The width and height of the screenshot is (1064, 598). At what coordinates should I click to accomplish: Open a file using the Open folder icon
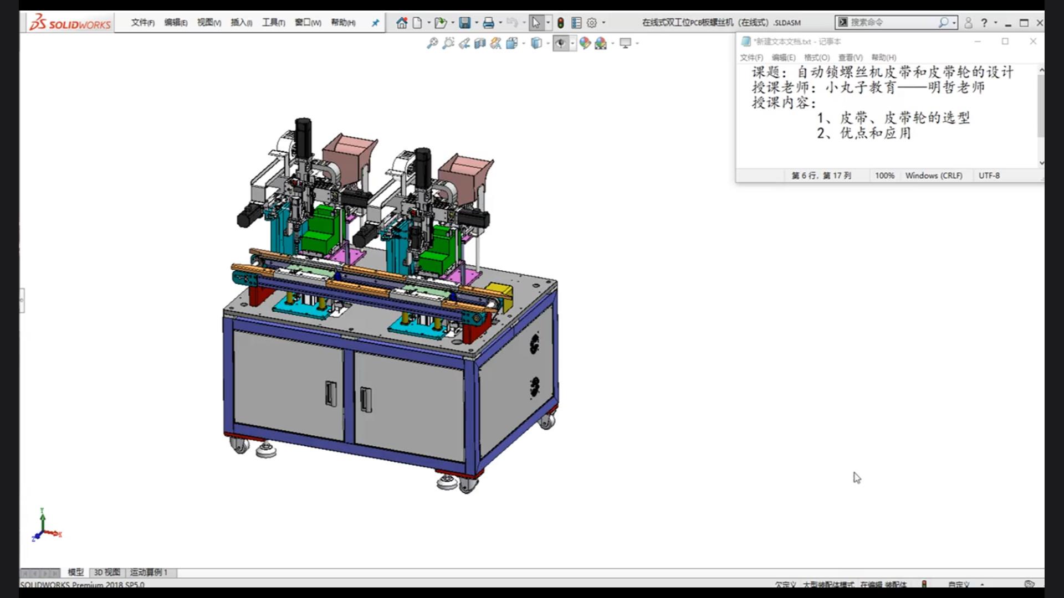click(441, 23)
